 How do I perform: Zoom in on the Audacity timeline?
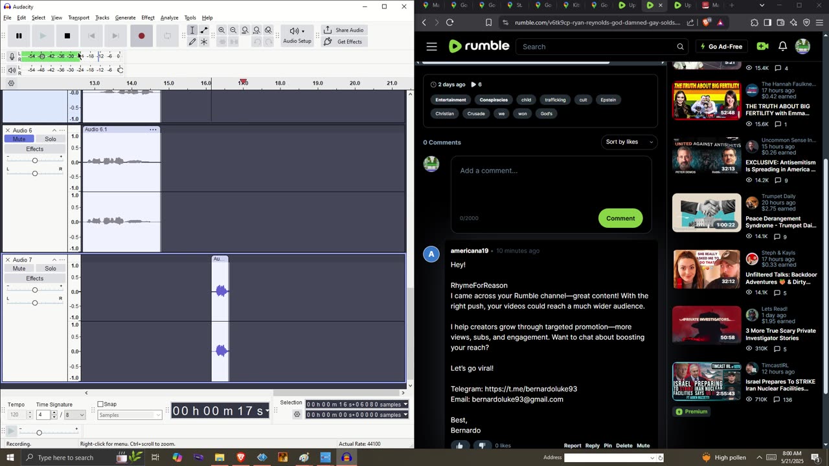click(x=221, y=30)
